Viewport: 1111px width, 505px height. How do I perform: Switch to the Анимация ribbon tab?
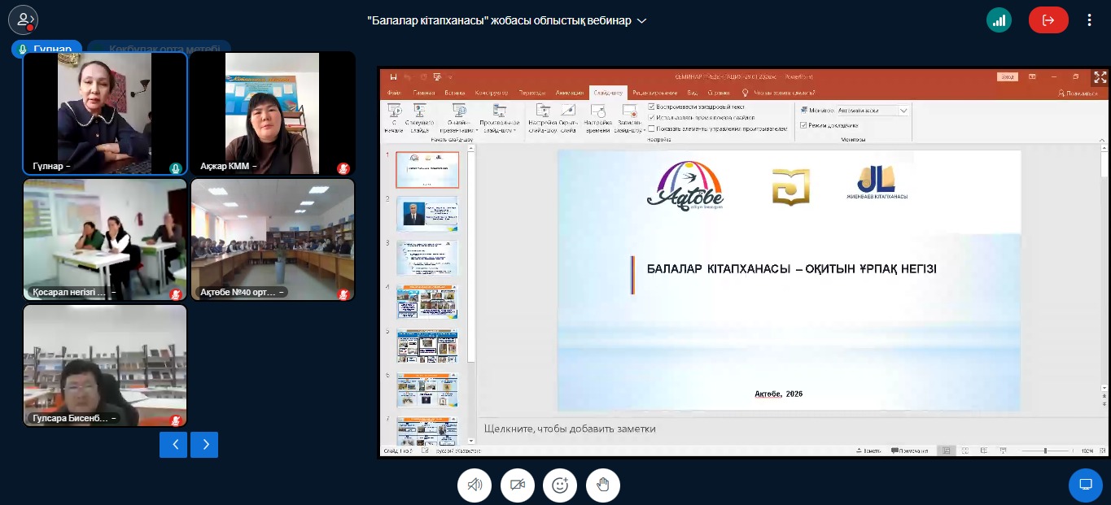click(570, 93)
